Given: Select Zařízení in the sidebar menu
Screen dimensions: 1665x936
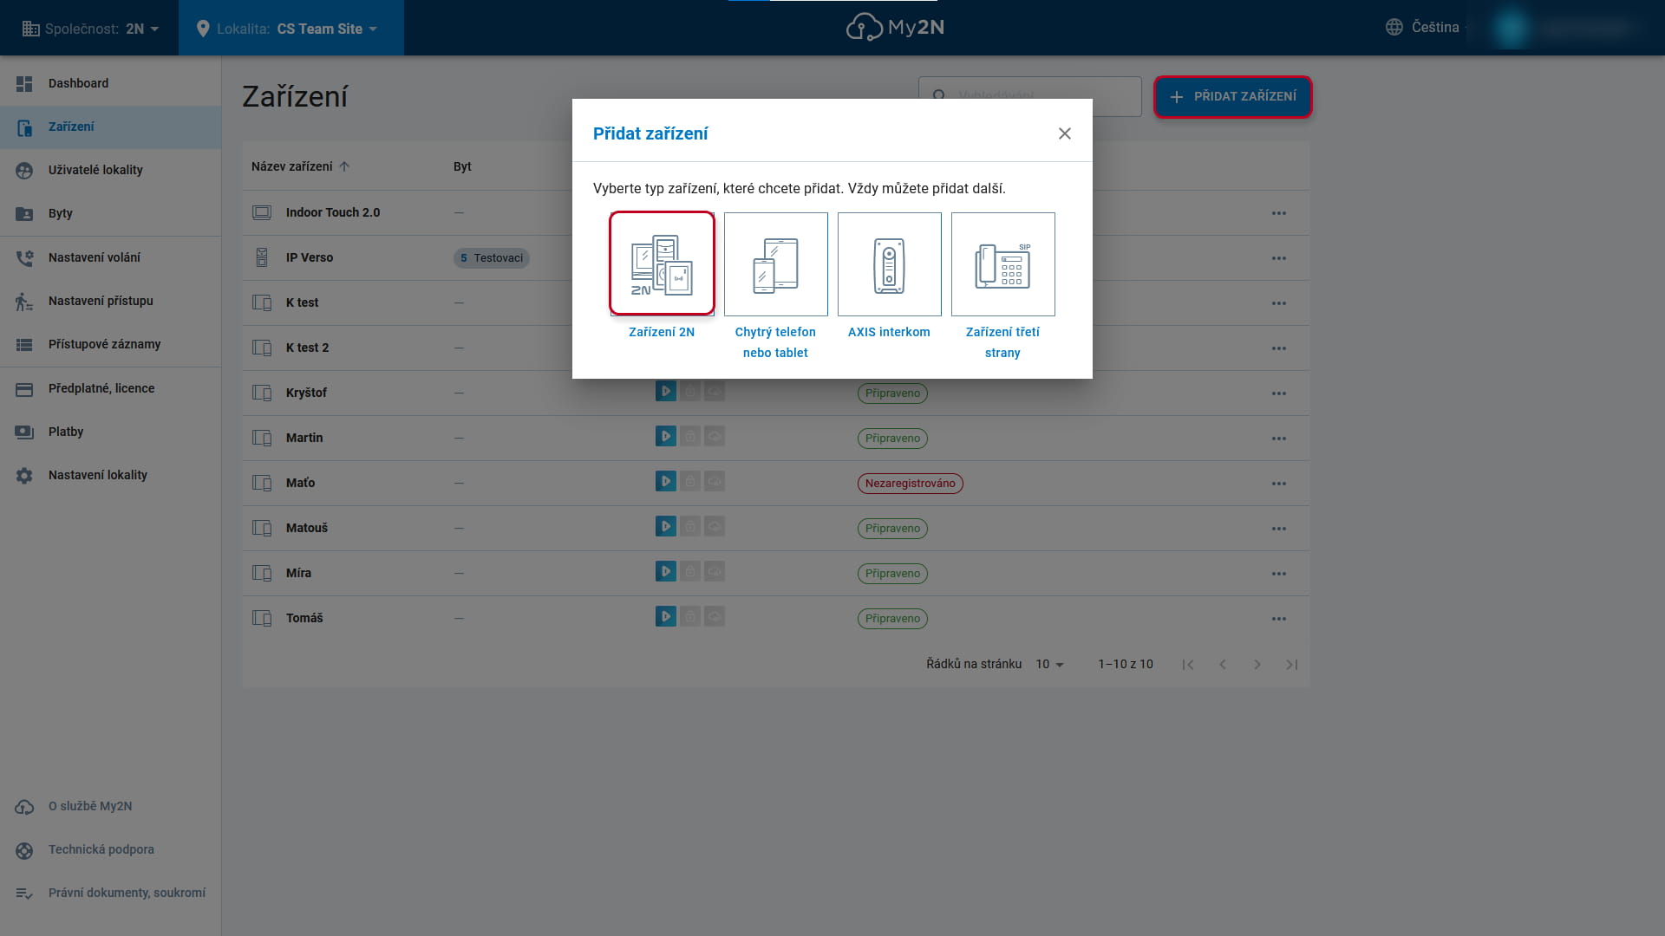Looking at the screenshot, I should tap(110, 127).
